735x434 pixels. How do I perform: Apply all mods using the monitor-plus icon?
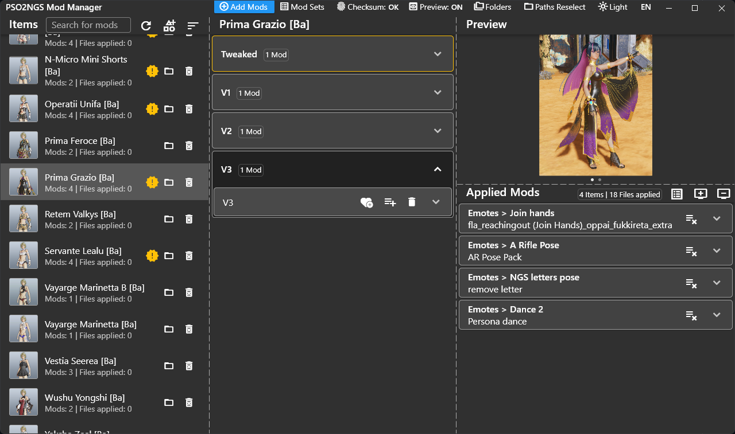pyautogui.click(x=701, y=194)
